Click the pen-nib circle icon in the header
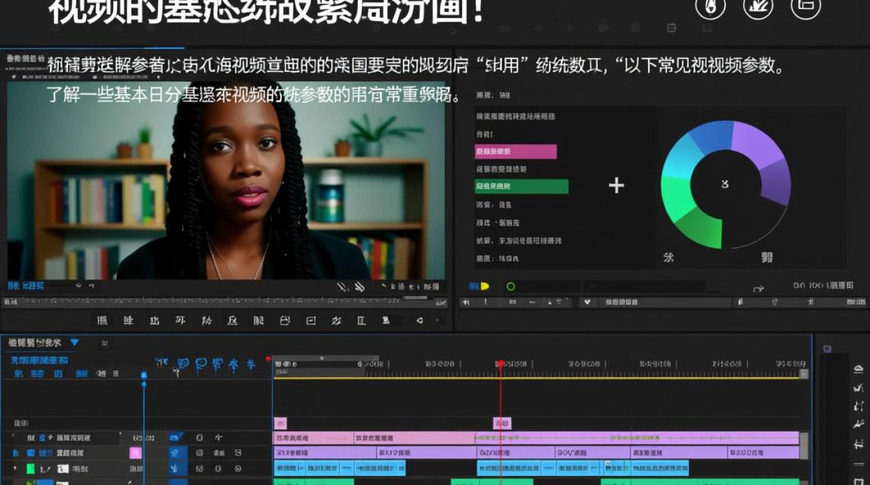 coord(710,5)
